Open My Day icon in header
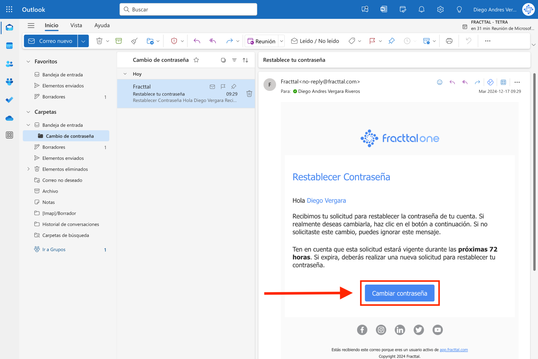The width and height of the screenshot is (538, 359). click(403, 9)
